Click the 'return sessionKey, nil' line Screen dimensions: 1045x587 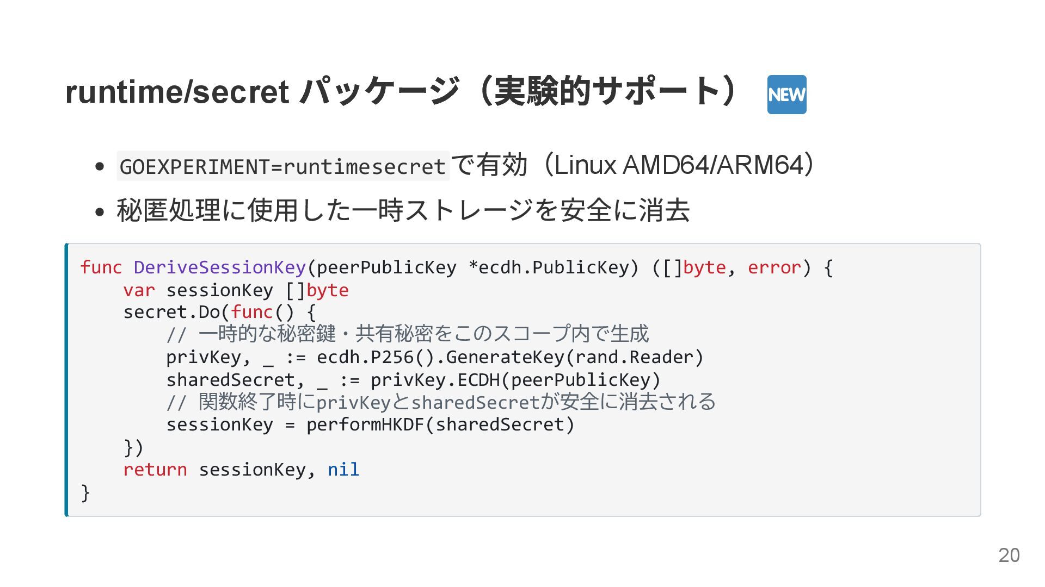[x=241, y=470]
